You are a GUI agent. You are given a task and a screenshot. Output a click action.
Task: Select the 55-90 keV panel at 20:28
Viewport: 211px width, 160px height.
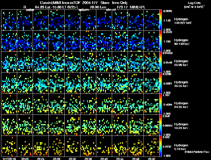point(57,62)
